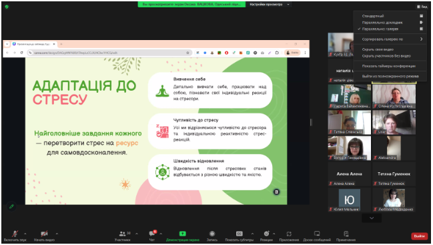The height and width of the screenshot is (245, 433).
Task: Start recording with the Запись button
Action: click(x=212, y=236)
